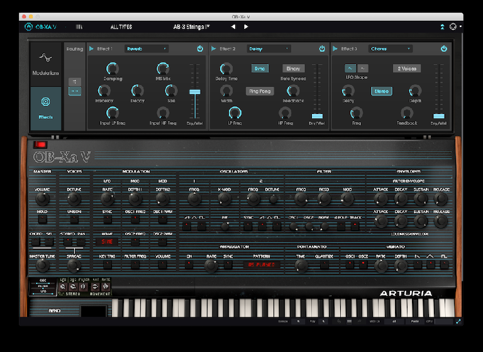Click the Arturia logo on the synth
The height and width of the screenshot is (352, 483).
click(x=406, y=293)
